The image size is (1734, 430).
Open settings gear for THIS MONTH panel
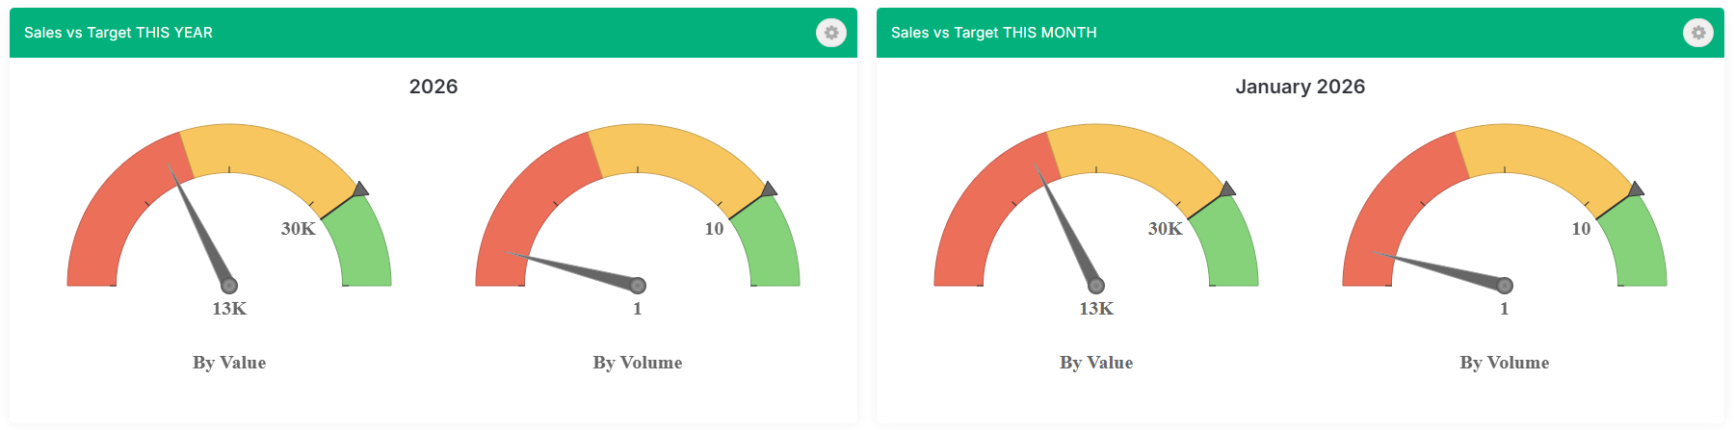pos(1698,33)
